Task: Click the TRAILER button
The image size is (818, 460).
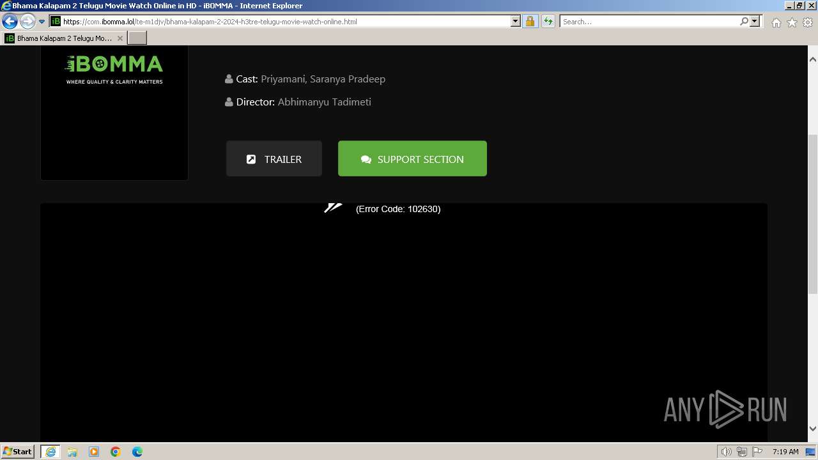Action: tap(274, 158)
